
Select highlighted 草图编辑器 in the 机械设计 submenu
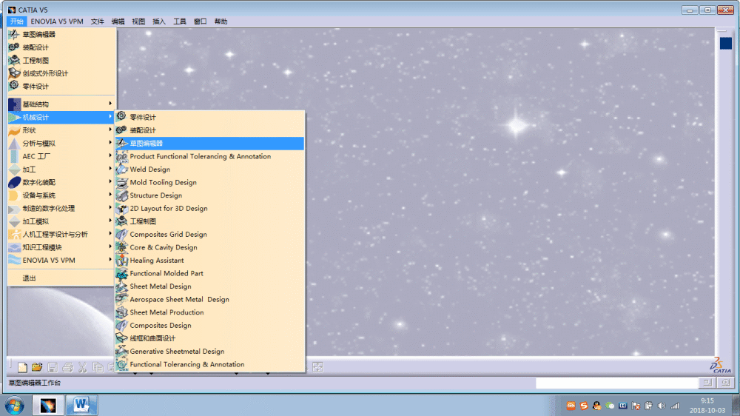coord(210,143)
